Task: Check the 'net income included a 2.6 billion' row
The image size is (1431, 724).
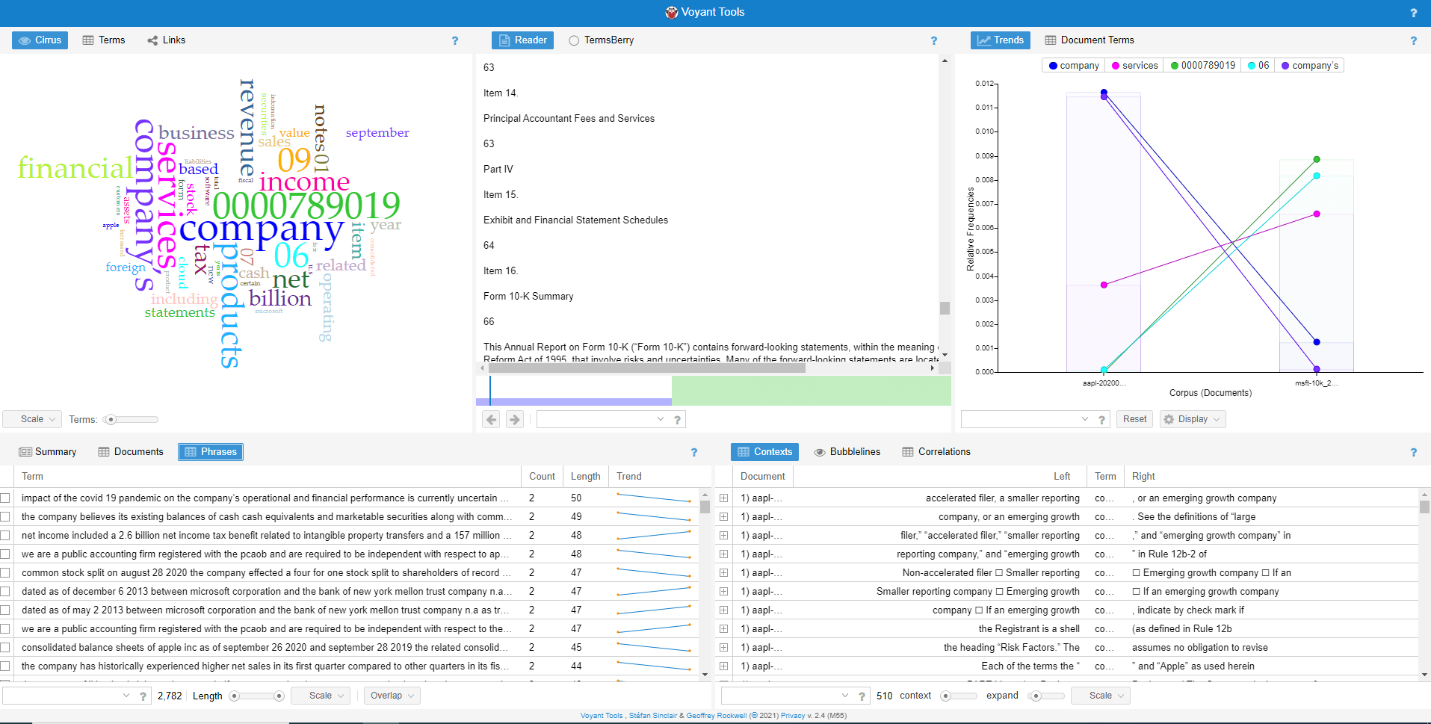Action: click(6, 535)
